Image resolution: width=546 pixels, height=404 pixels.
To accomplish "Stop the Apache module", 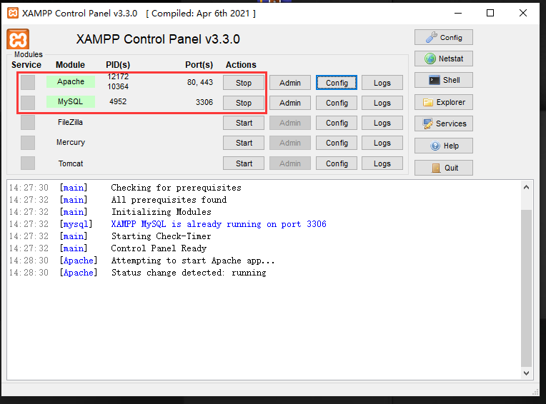I will point(244,83).
